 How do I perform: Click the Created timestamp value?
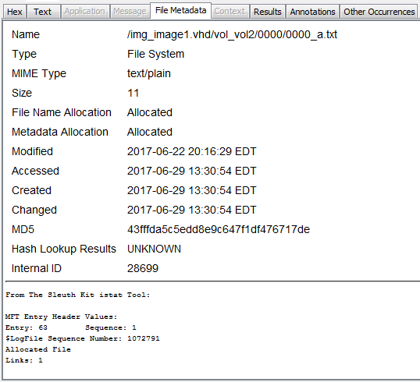[192, 190]
